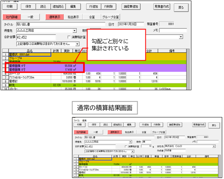Screen dimensions: 224x179
Task: Click 追加読込 in the red-callout window
Action: 58,7
